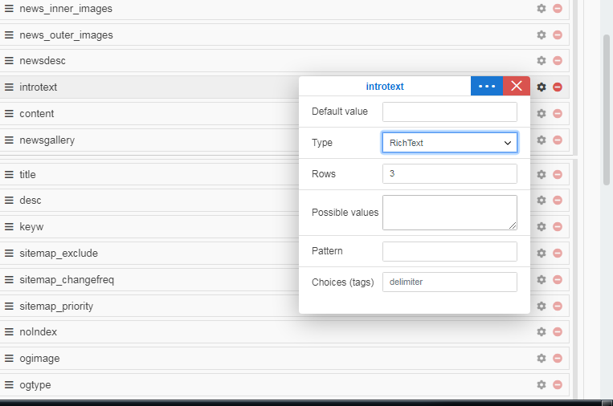Remove the content field

point(558,114)
